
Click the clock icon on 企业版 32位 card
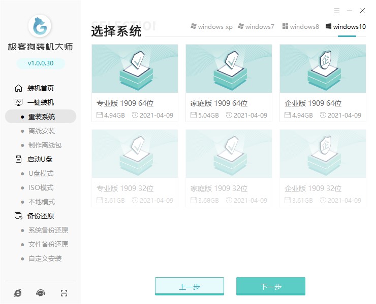323,200
